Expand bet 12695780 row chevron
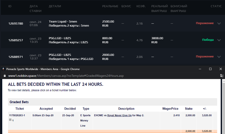This screenshot has height=134, width=225. [x=219, y=23]
